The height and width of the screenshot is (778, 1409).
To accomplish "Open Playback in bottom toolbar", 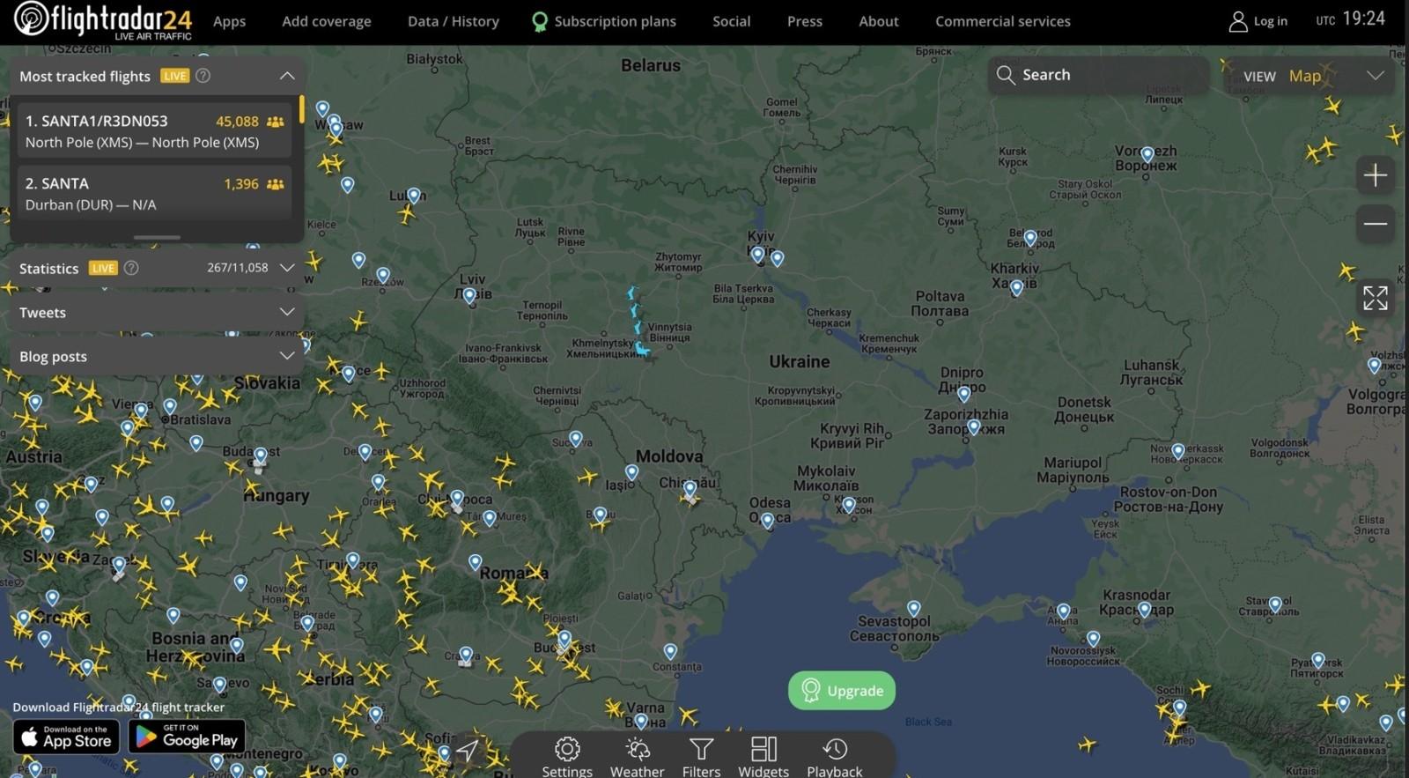I will [x=835, y=758].
